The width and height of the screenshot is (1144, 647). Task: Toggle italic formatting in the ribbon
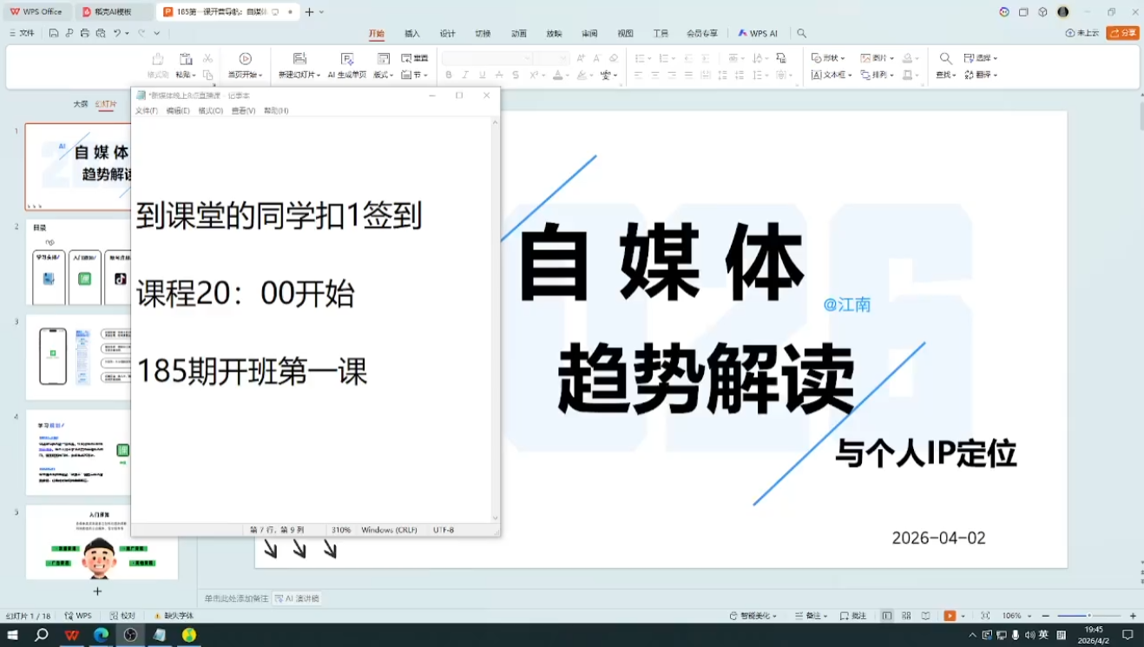[465, 76]
